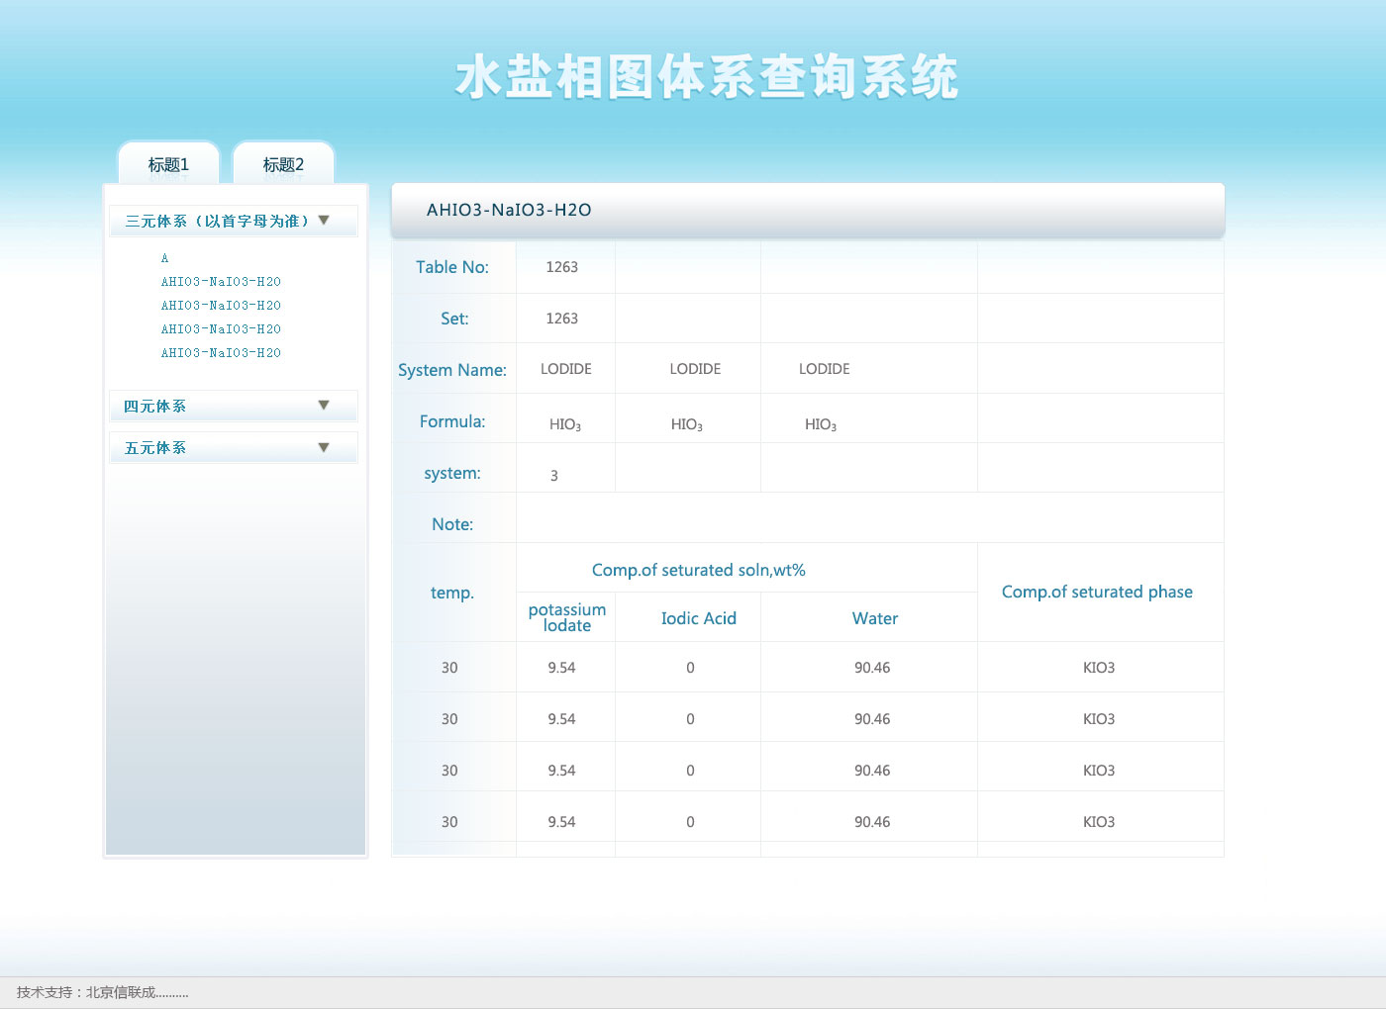Click the system value 3
Viewport: 1386px width, 1009px height.
pyautogui.click(x=554, y=476)
